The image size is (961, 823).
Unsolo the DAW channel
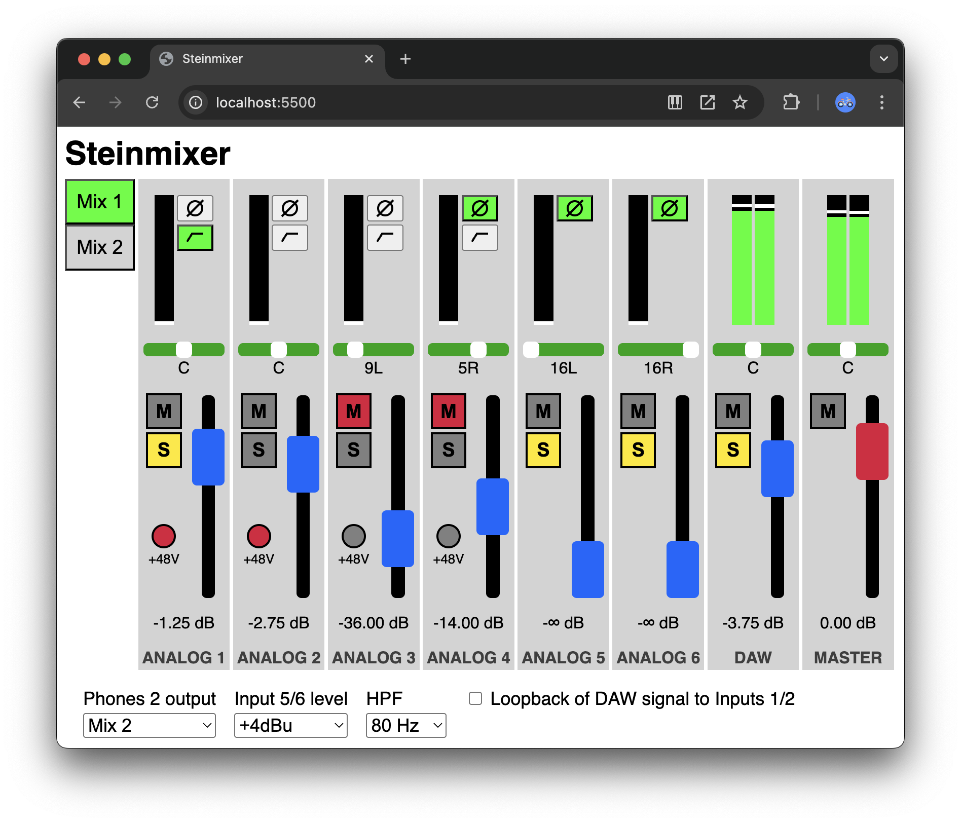click(733, 450)
